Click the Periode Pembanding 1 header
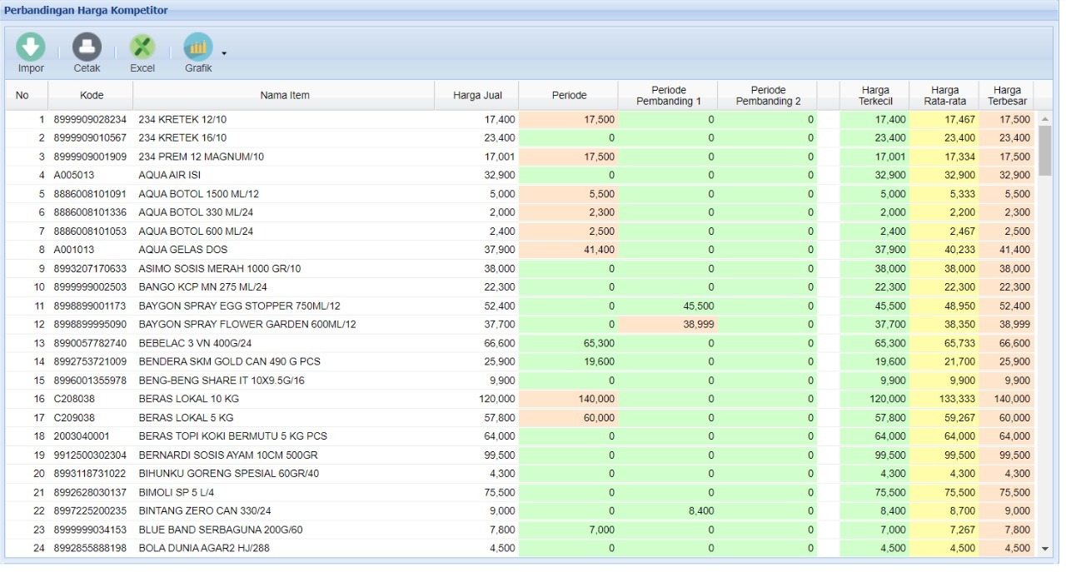This screenshot has width=1066, height=572. 668,96
